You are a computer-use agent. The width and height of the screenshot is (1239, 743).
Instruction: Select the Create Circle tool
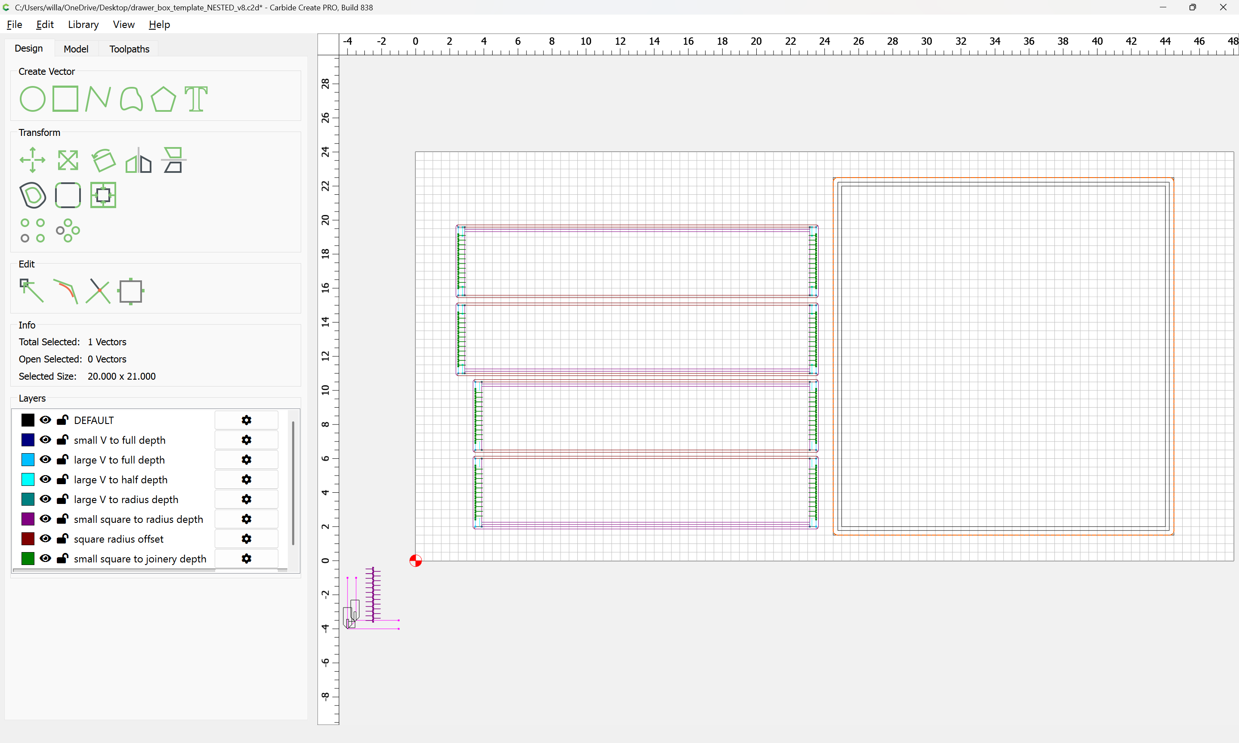[x=32, y=98]
